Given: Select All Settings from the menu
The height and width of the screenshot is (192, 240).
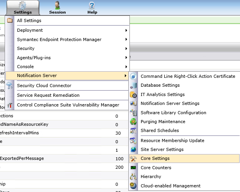Looking at the screenshot, I should [29, 21].
